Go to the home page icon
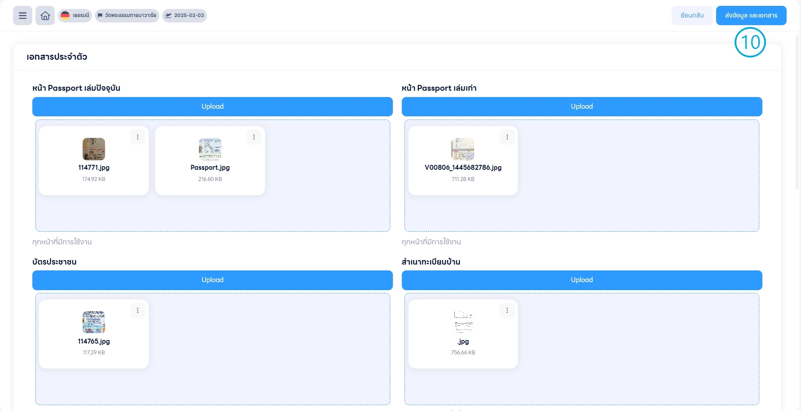Viewport: 801px width, 411px height. point(45,16)
